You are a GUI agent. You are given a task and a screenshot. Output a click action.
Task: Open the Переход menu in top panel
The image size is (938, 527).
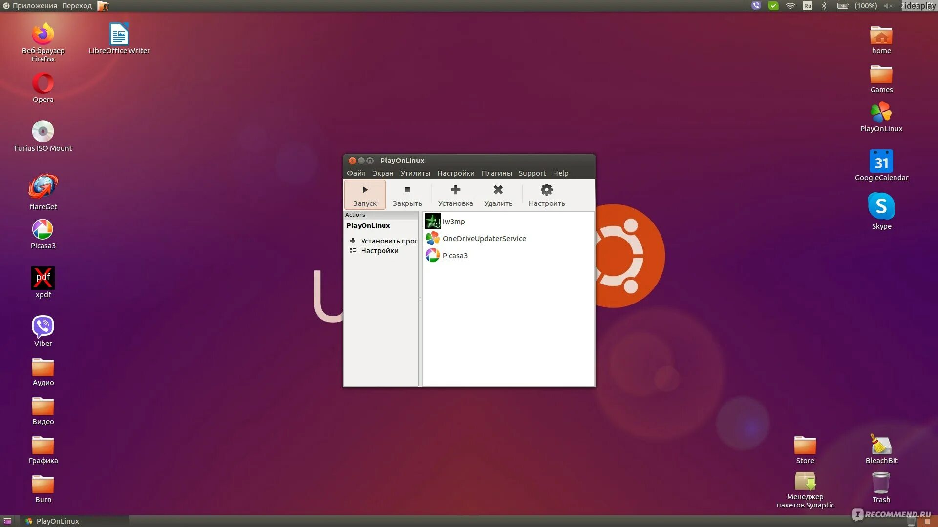77,6
